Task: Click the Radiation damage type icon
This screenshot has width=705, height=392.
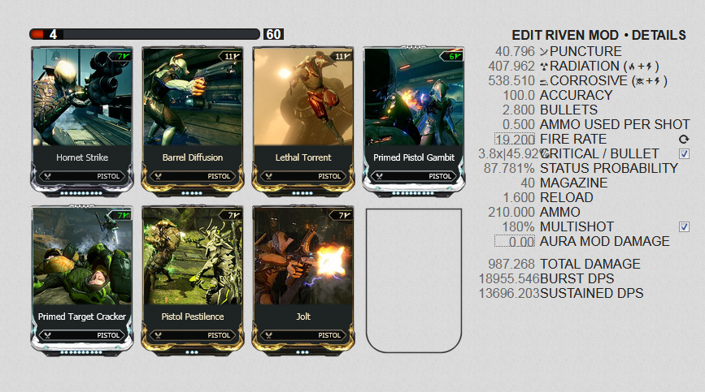Action: tap(544, 67)
